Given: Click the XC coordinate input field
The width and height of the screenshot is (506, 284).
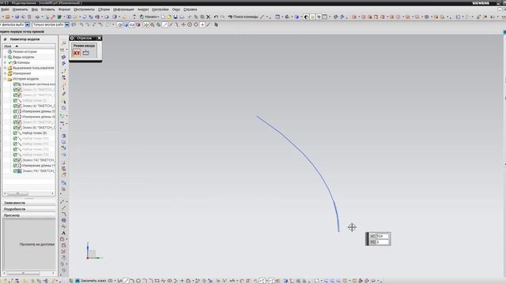Looking at the screenshot, I should click(382, 237).
